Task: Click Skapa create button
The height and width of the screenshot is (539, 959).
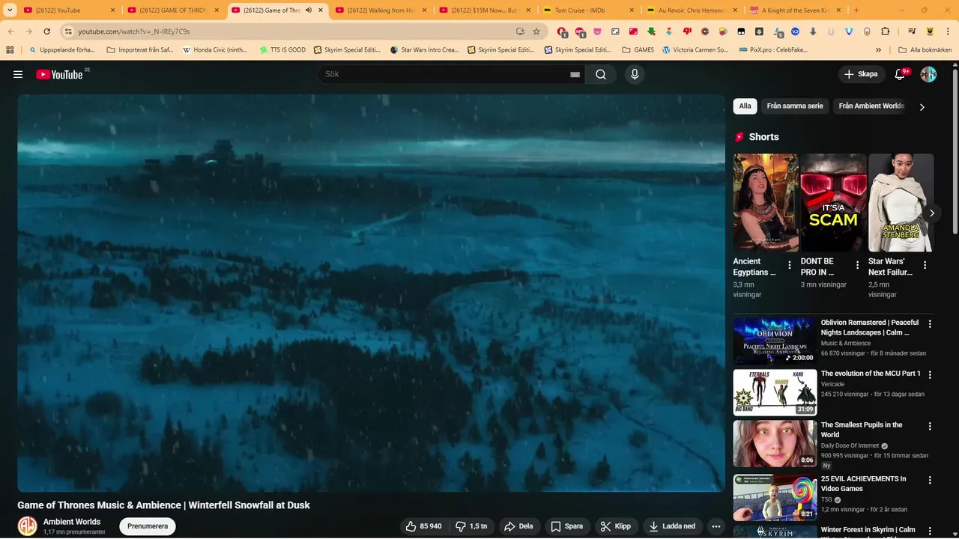Action: pos(861,74)
